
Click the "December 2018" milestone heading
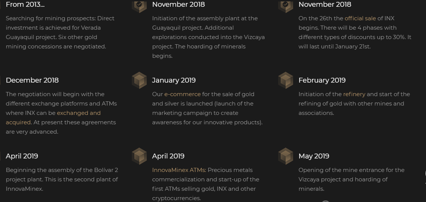click(32, 80)
